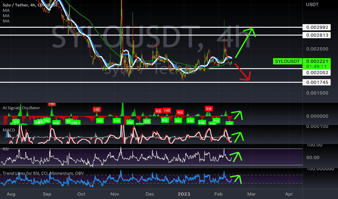Click the green SYLOUSDT symbol tag
Image resolution: width=338 pixels, height=199 pixels.
coord(287,61)
